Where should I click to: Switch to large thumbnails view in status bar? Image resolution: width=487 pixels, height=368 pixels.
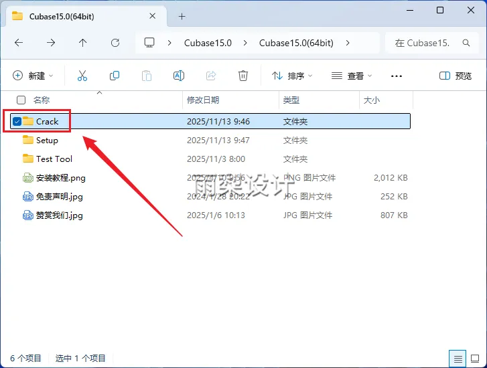(474, 359)
